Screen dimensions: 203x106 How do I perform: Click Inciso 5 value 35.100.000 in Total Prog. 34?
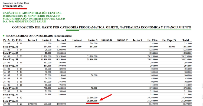click(92, 59)
